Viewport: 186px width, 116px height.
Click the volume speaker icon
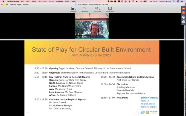coord(137,1)
